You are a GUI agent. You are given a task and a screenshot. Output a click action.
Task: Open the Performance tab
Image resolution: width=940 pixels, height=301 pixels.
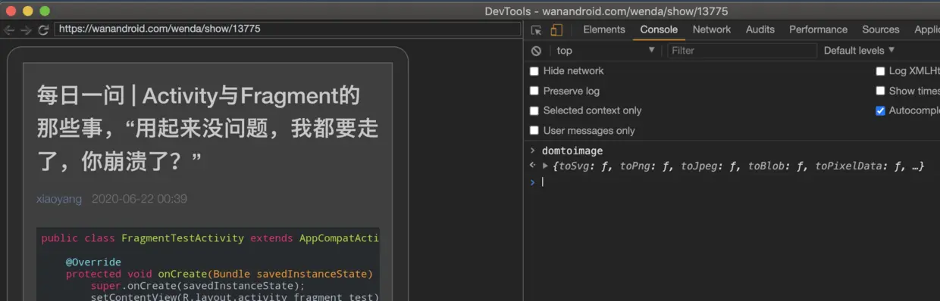coord(818,29)
